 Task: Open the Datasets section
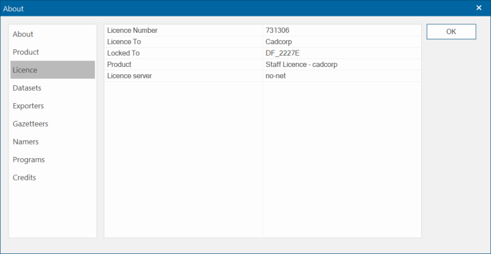[x=53, y=88]
